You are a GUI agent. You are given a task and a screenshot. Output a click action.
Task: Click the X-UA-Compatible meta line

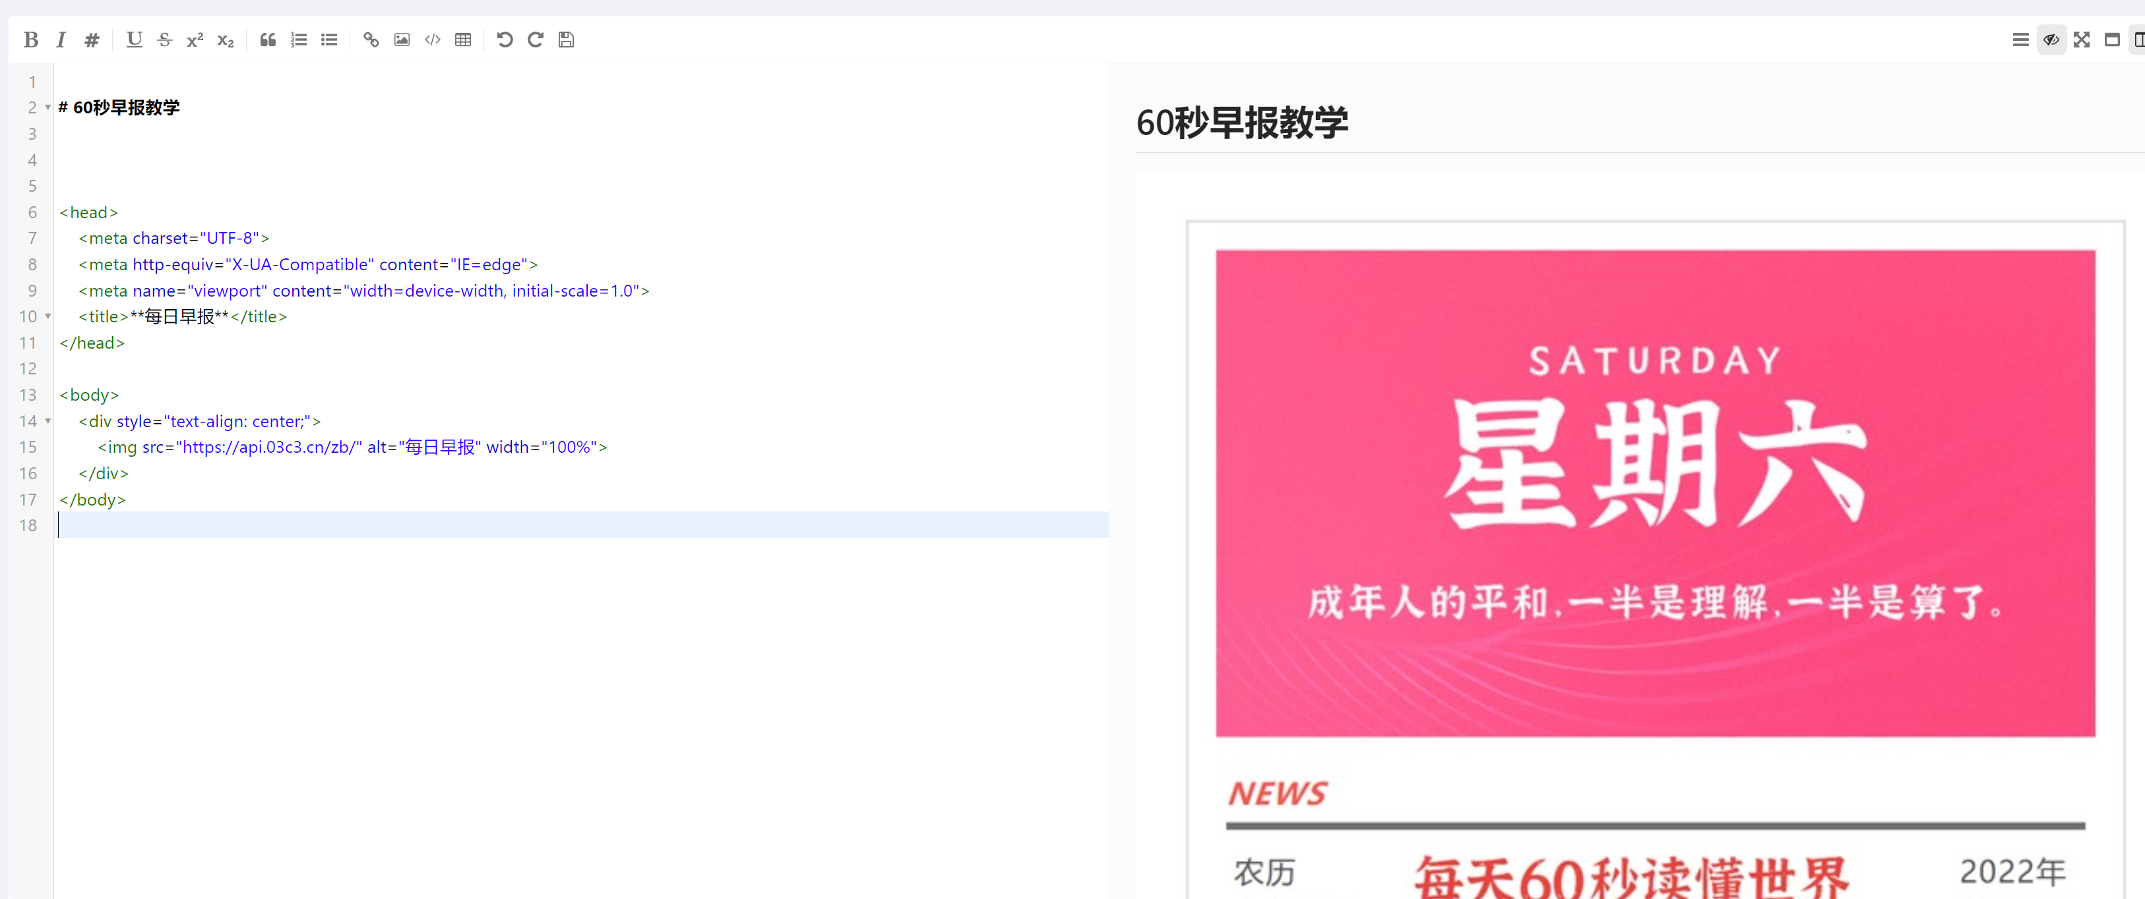(308, 265)
